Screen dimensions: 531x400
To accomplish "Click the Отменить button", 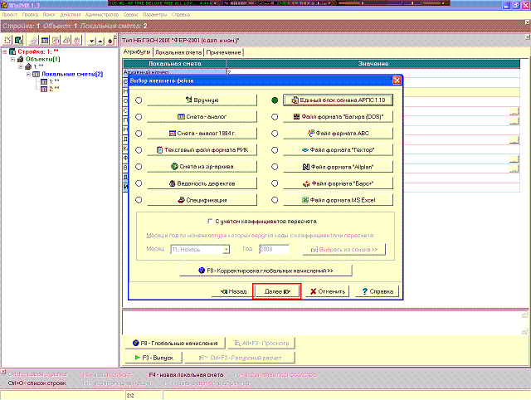I will 328,291.
